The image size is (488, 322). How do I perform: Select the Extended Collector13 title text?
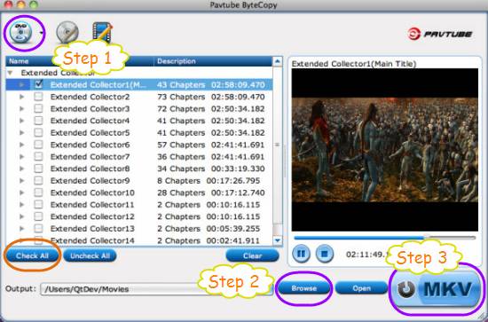point(92,229)
